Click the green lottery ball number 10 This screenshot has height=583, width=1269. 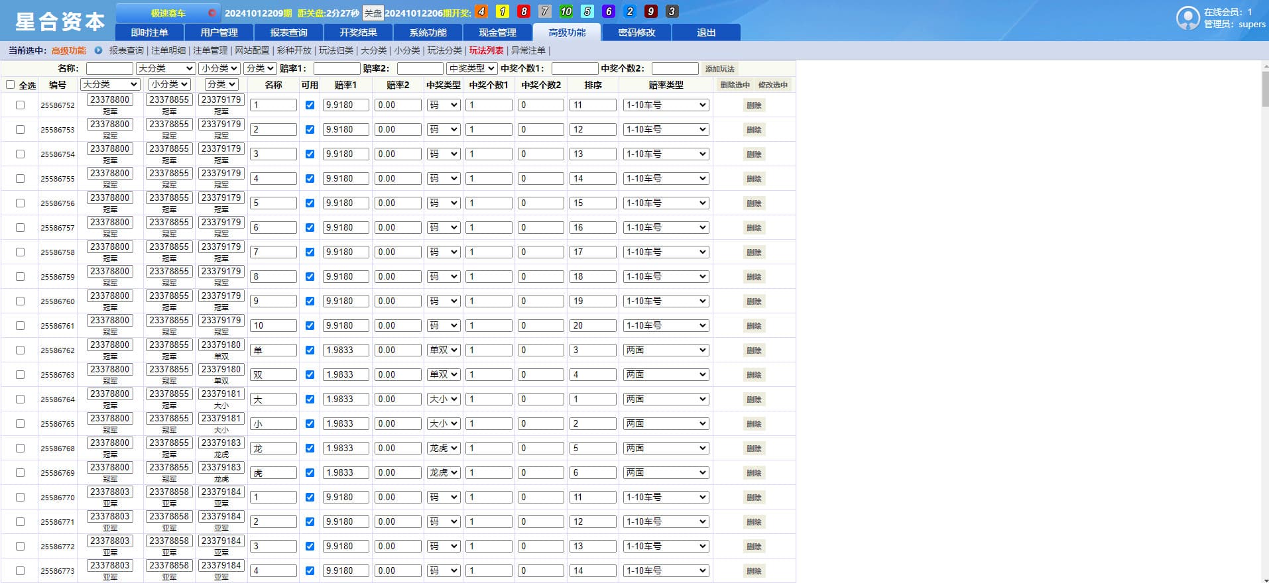click(x=566, y=12)
